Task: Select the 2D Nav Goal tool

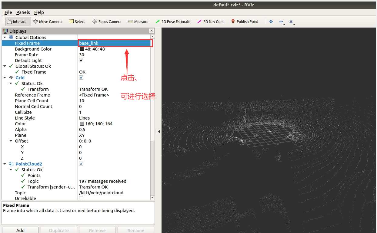Action: (x=210, y=21)
